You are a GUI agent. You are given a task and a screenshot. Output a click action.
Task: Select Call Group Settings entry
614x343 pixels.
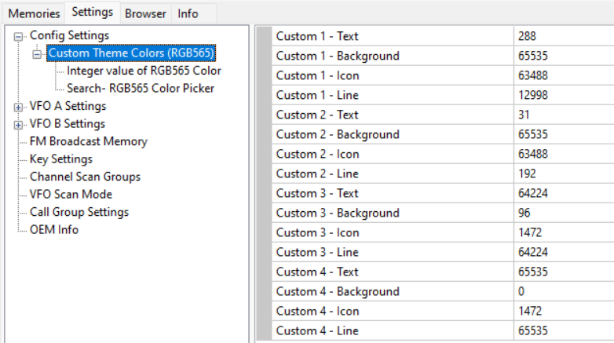pyautogui.click(x=79, y=212)
